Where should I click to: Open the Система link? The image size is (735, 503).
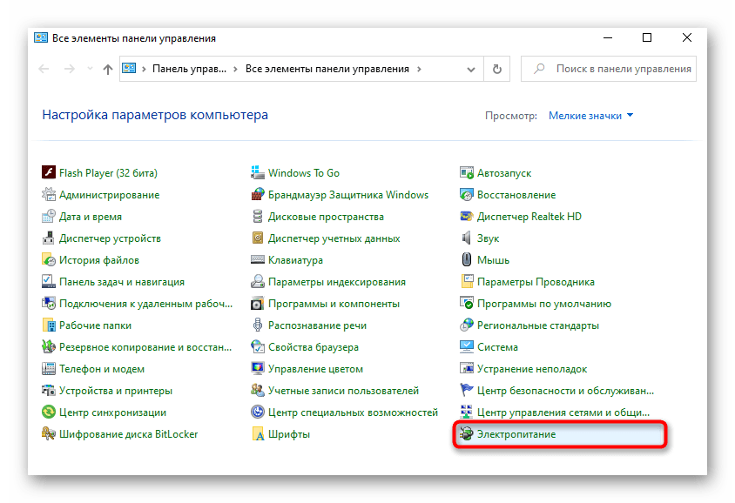click(x=497, y=347)
